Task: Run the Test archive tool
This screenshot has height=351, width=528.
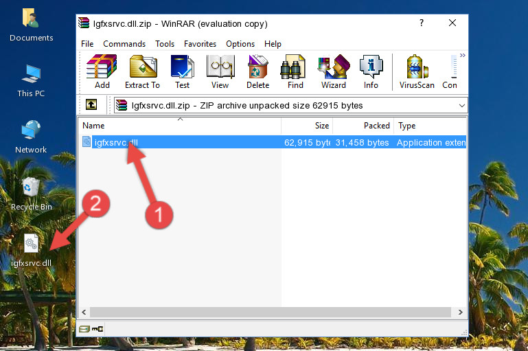Action: click(x=182, y=72)
